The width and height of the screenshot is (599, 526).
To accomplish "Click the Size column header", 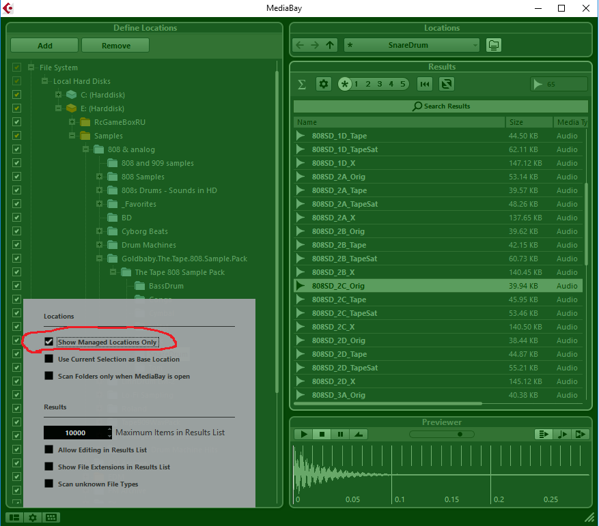I will pos(529,122).
